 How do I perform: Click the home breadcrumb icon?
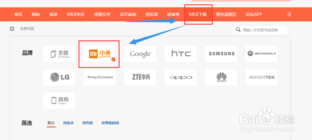click(x=12, y=29)
